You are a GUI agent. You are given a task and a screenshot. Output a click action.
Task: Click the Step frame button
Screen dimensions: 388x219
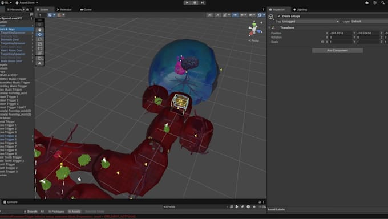[202, 3]
